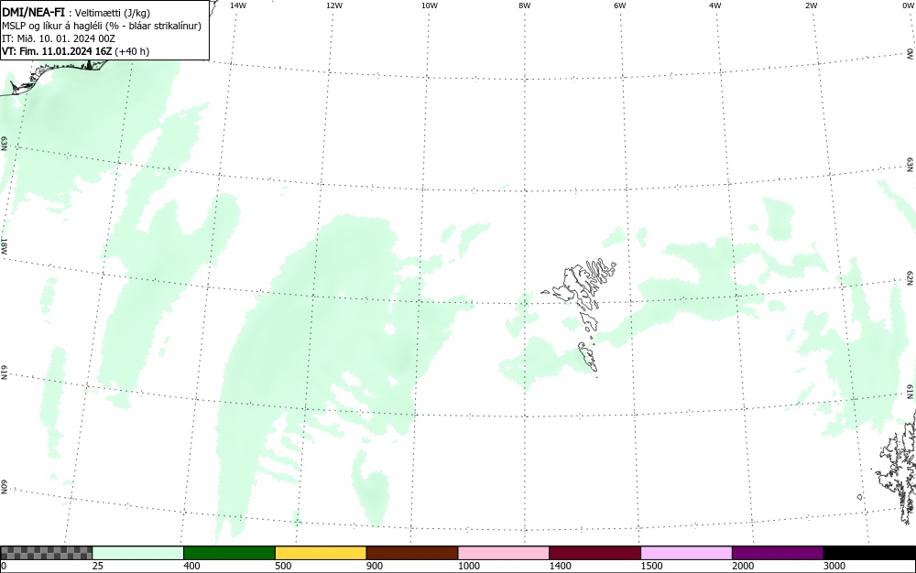Select the dark green 400–500 legend swatch
Image resolution: width=916 pixels, height=573 pixels.
click(229, 553)
